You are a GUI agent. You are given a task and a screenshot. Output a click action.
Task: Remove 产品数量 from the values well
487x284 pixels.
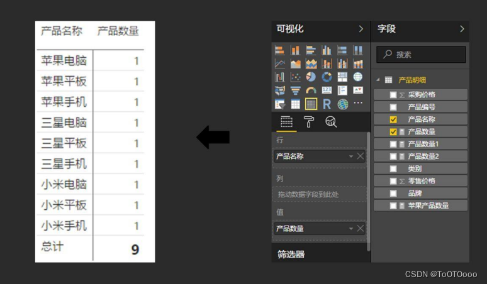point(361,229)
